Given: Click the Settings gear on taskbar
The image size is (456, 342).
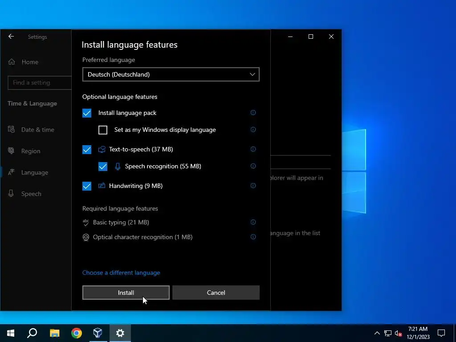Looking at the screenshot, I should [120, 333].
